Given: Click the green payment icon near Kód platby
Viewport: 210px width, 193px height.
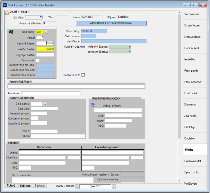Looking at the screenshot, I should (11, 32).
